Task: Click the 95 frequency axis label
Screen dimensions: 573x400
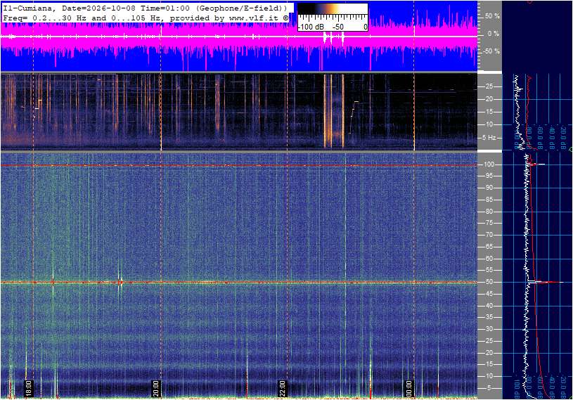Action: tap(489, 176)
